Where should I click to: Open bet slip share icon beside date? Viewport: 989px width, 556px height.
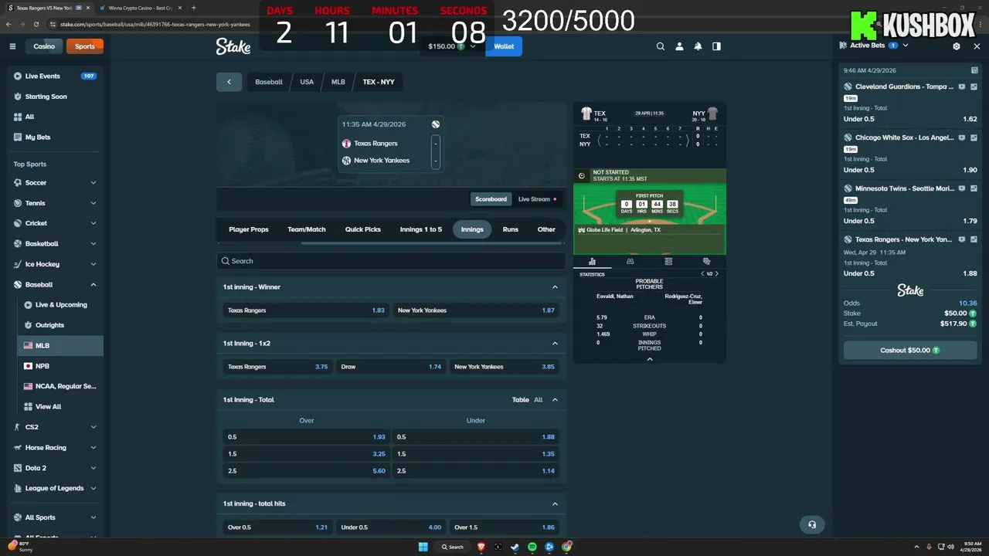pyautogui.click(x=975, y=70)
